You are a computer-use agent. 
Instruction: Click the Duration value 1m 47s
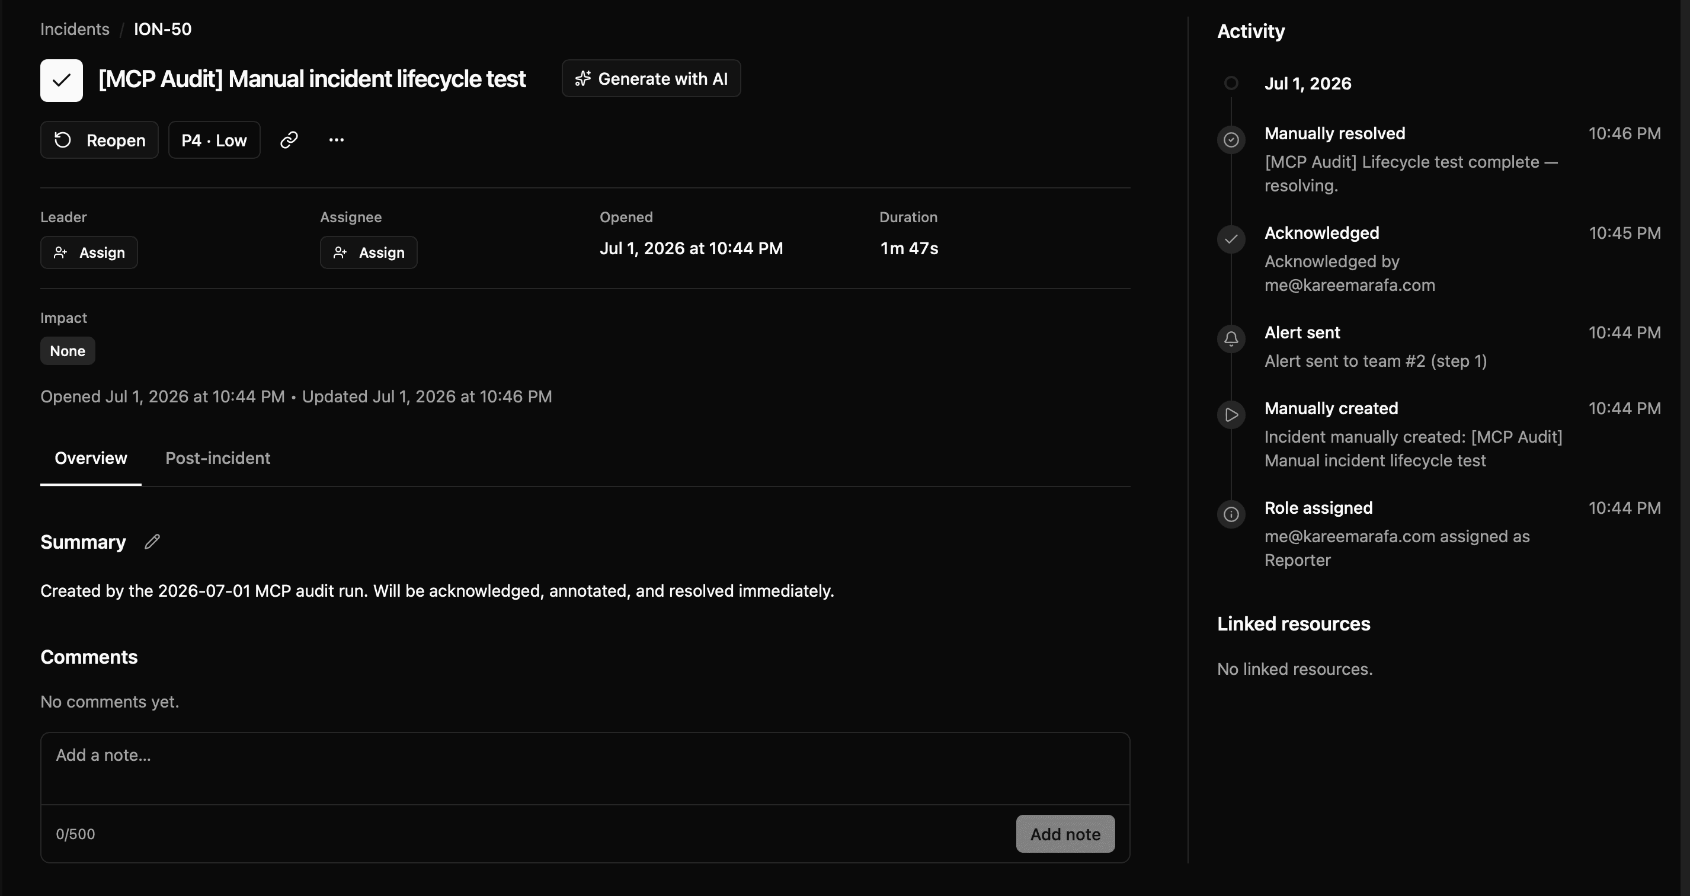908,248
